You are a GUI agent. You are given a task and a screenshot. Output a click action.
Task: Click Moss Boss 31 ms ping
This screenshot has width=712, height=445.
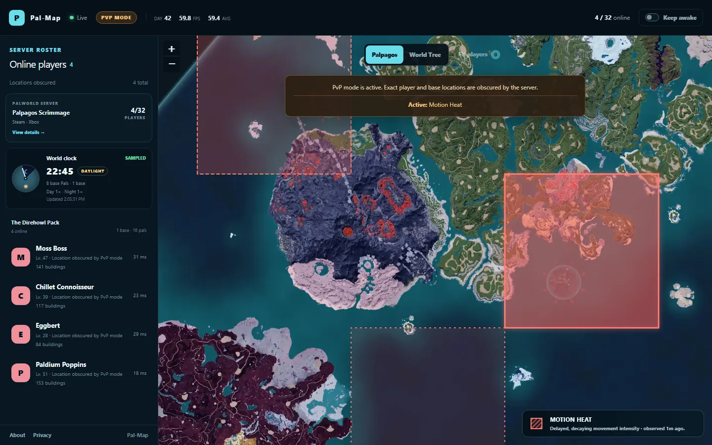(140, 257)
